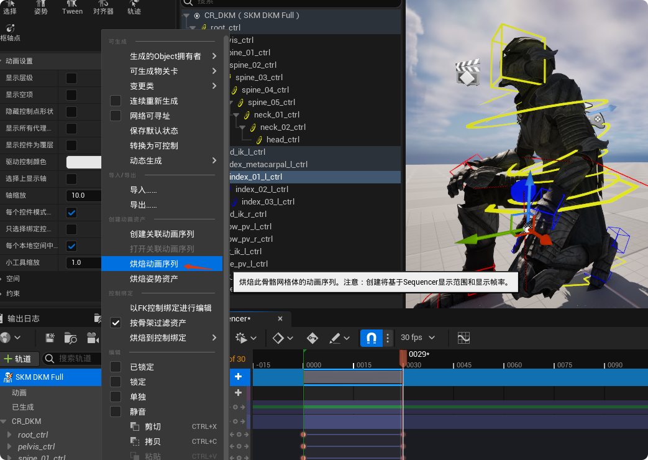Click the clapperboard actor icon in viewport
648x460 pixels.
click(467, 72)
